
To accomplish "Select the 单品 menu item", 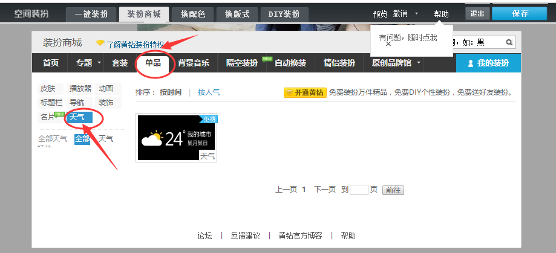I will click(x=153, y=63).
